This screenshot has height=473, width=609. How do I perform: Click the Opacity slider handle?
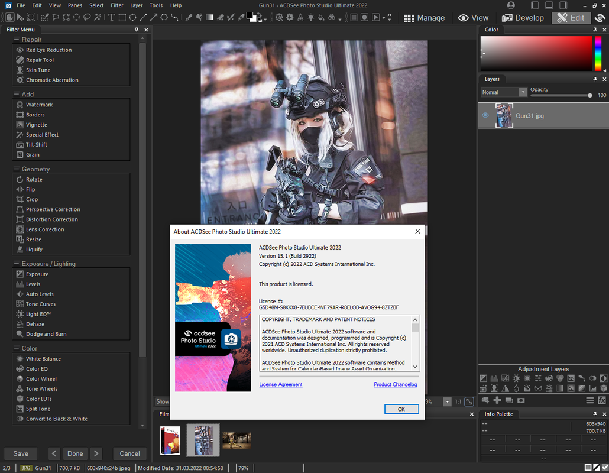(589, 95)
